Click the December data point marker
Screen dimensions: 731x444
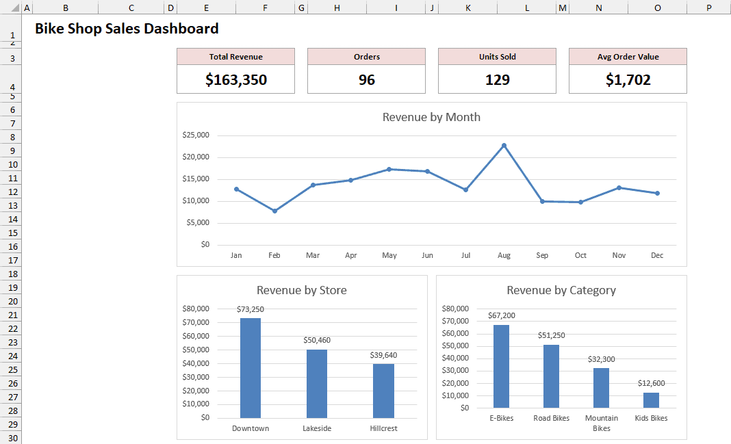click(657, 194)
